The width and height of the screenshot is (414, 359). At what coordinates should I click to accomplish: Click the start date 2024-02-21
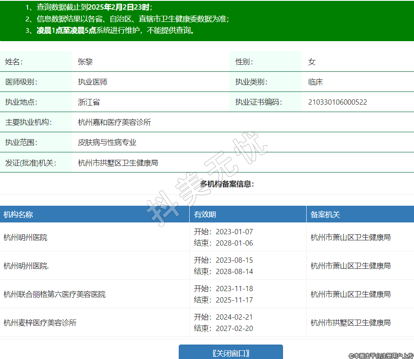coord(234,317)
